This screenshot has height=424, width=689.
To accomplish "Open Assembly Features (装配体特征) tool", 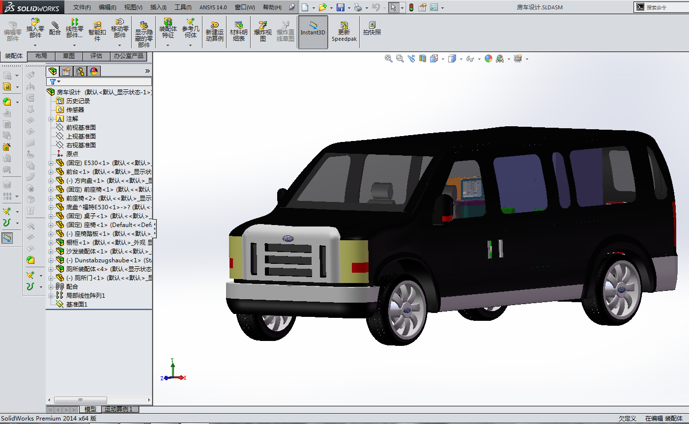I will click(x=168, y=28).
